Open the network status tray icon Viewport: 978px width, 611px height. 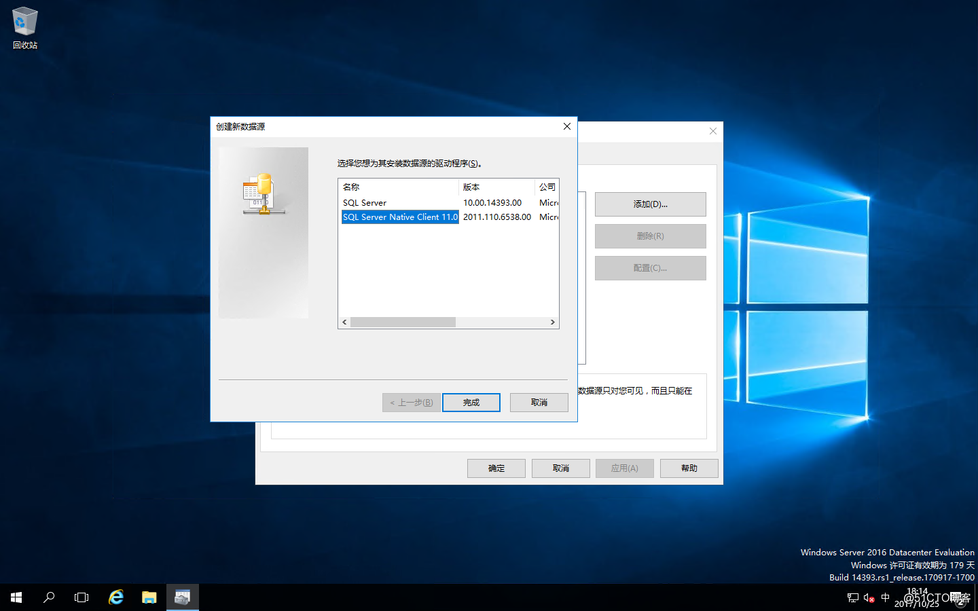pyautogui.click(x=853, y=597)
